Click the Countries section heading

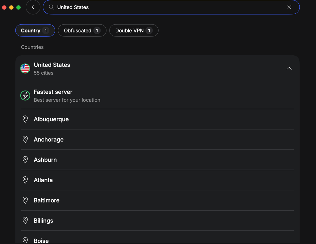[x=32, y=47]
